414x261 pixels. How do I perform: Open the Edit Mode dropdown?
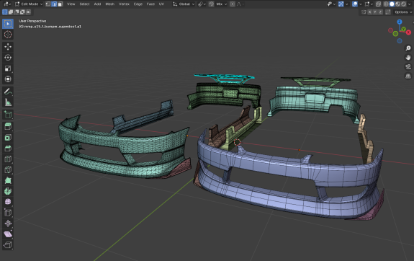pyautogui.click(x=29, y=4)
